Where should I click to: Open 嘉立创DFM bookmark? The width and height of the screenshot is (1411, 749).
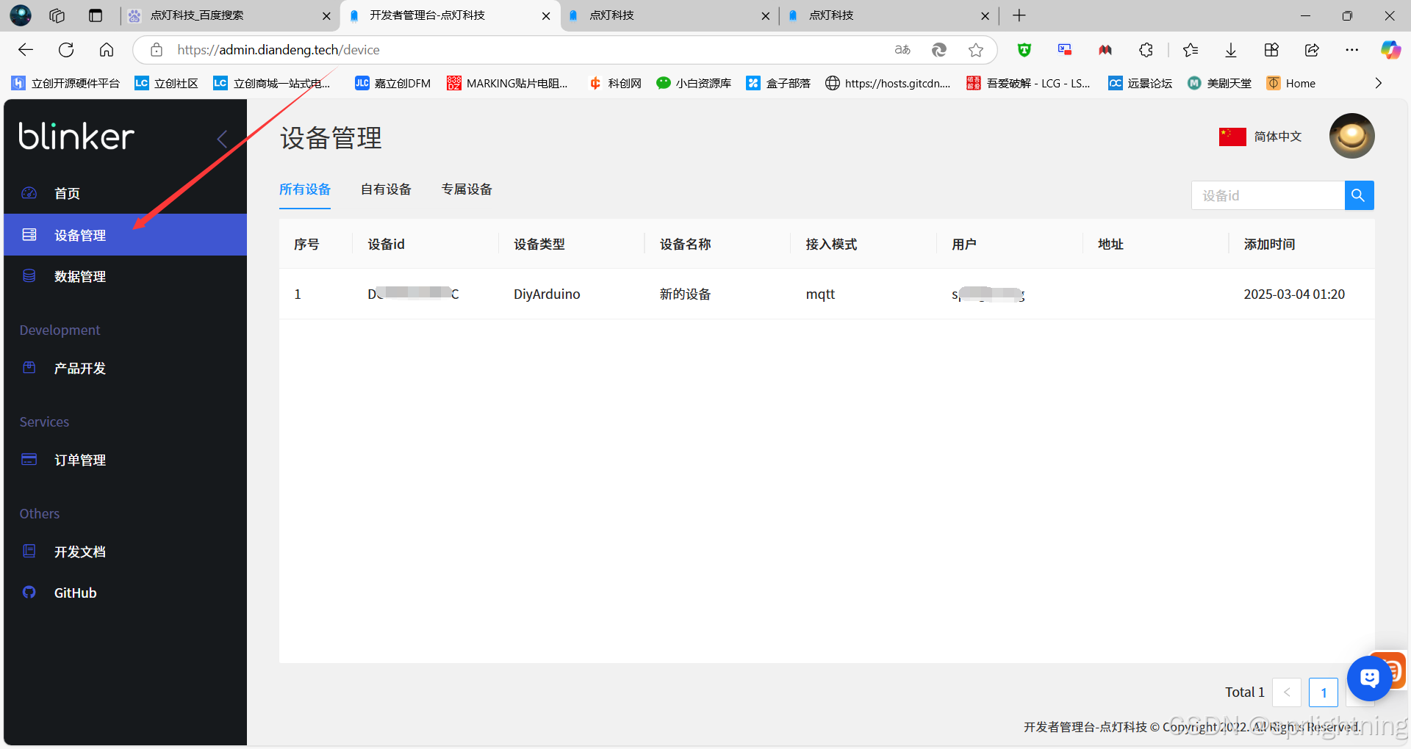[x=393, y=83]
